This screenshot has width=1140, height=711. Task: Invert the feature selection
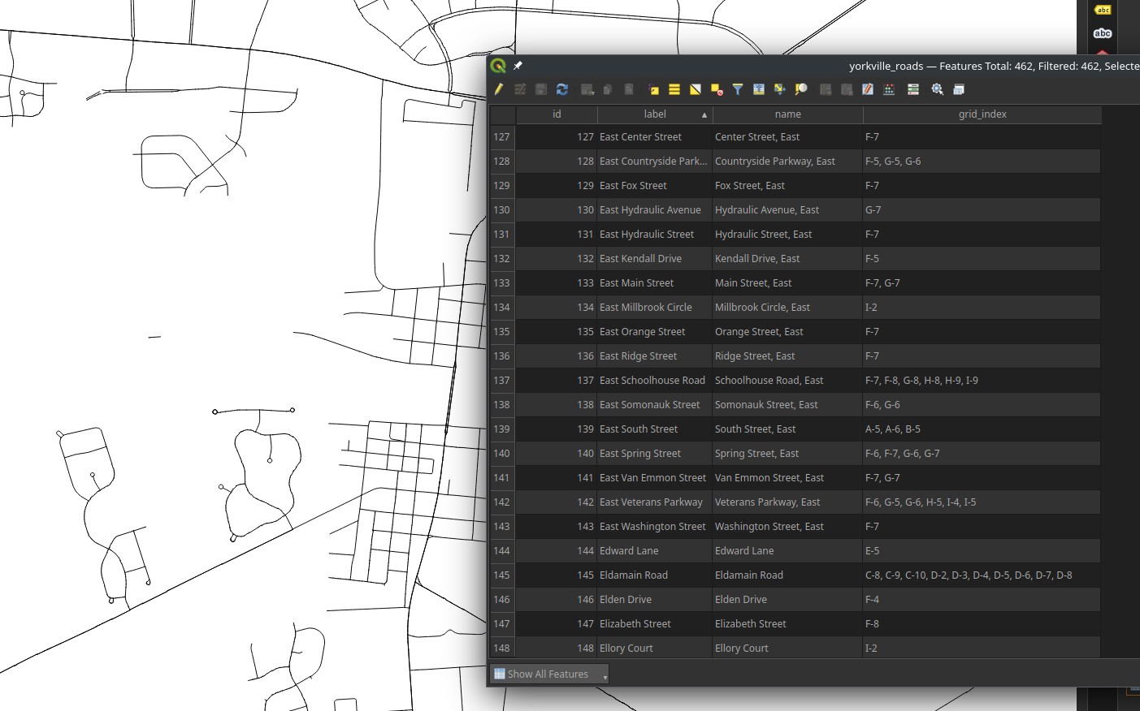point(696,89)
